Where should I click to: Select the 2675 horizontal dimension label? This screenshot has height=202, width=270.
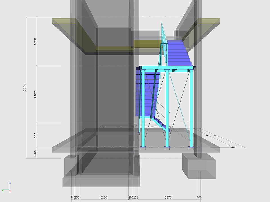(x=168, y=198)
